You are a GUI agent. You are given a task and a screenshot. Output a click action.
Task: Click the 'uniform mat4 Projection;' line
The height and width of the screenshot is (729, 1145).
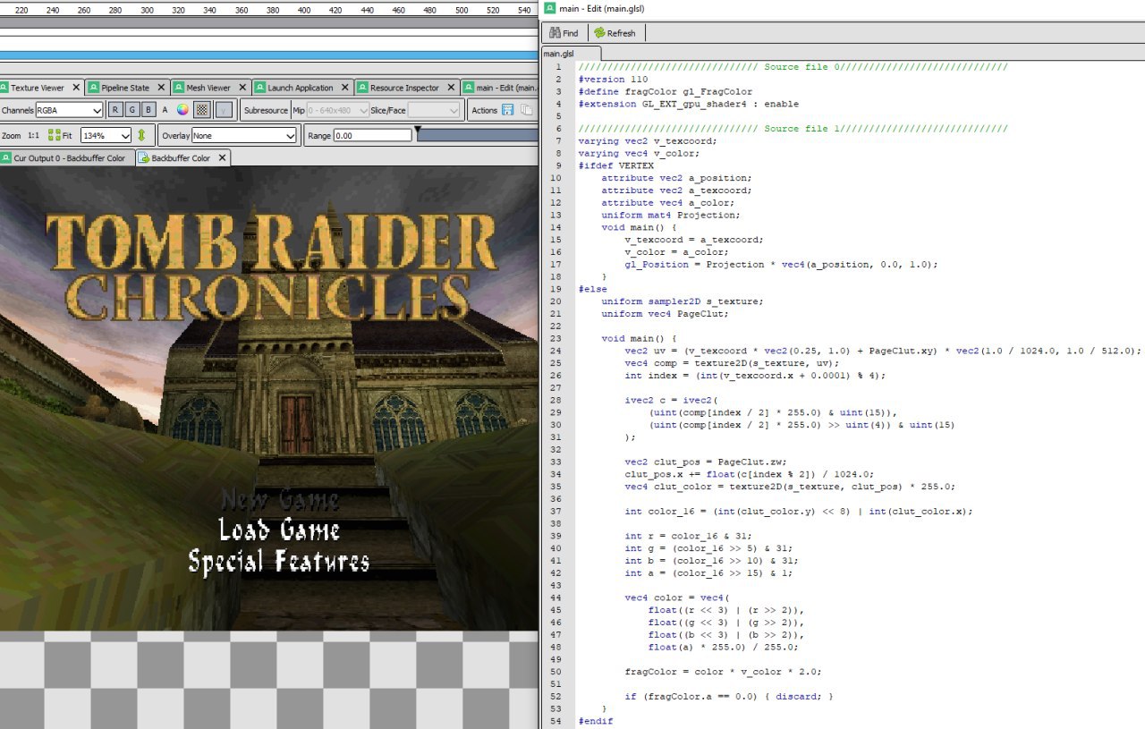[x=671, y=215]
